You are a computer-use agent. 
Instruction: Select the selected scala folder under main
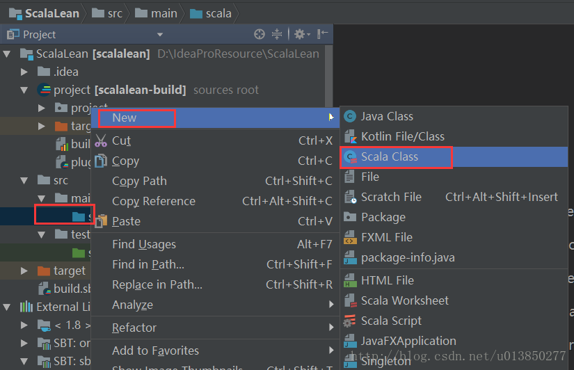coord(45,216)
